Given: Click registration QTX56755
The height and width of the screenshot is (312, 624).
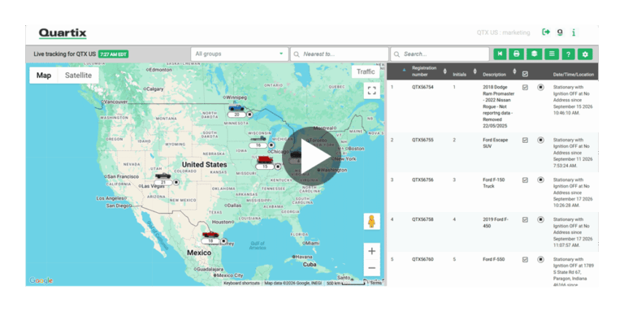Looking at the screenshot, I should point(422,140).
